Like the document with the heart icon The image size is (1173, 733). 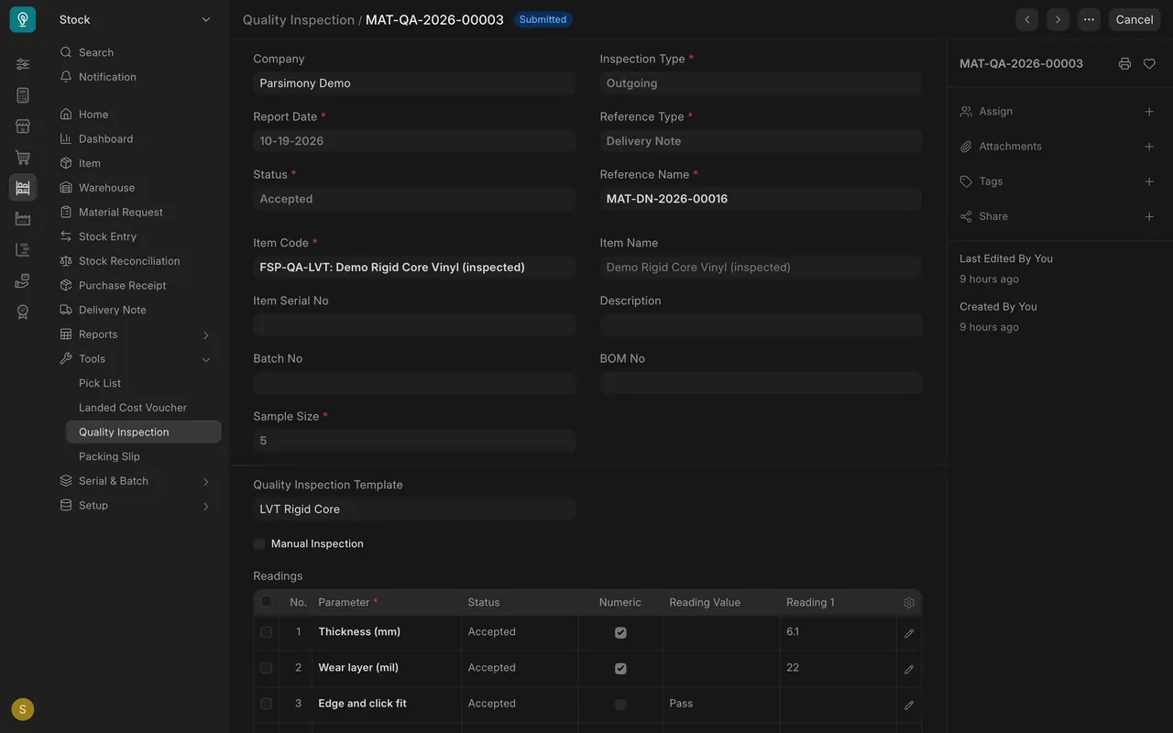click(1149, 64)
